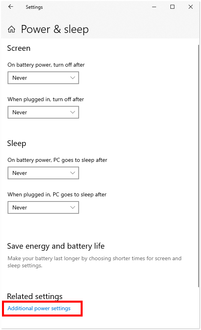201x330 pixels.
Task: Close the Settings window
Action: point(191,7)
